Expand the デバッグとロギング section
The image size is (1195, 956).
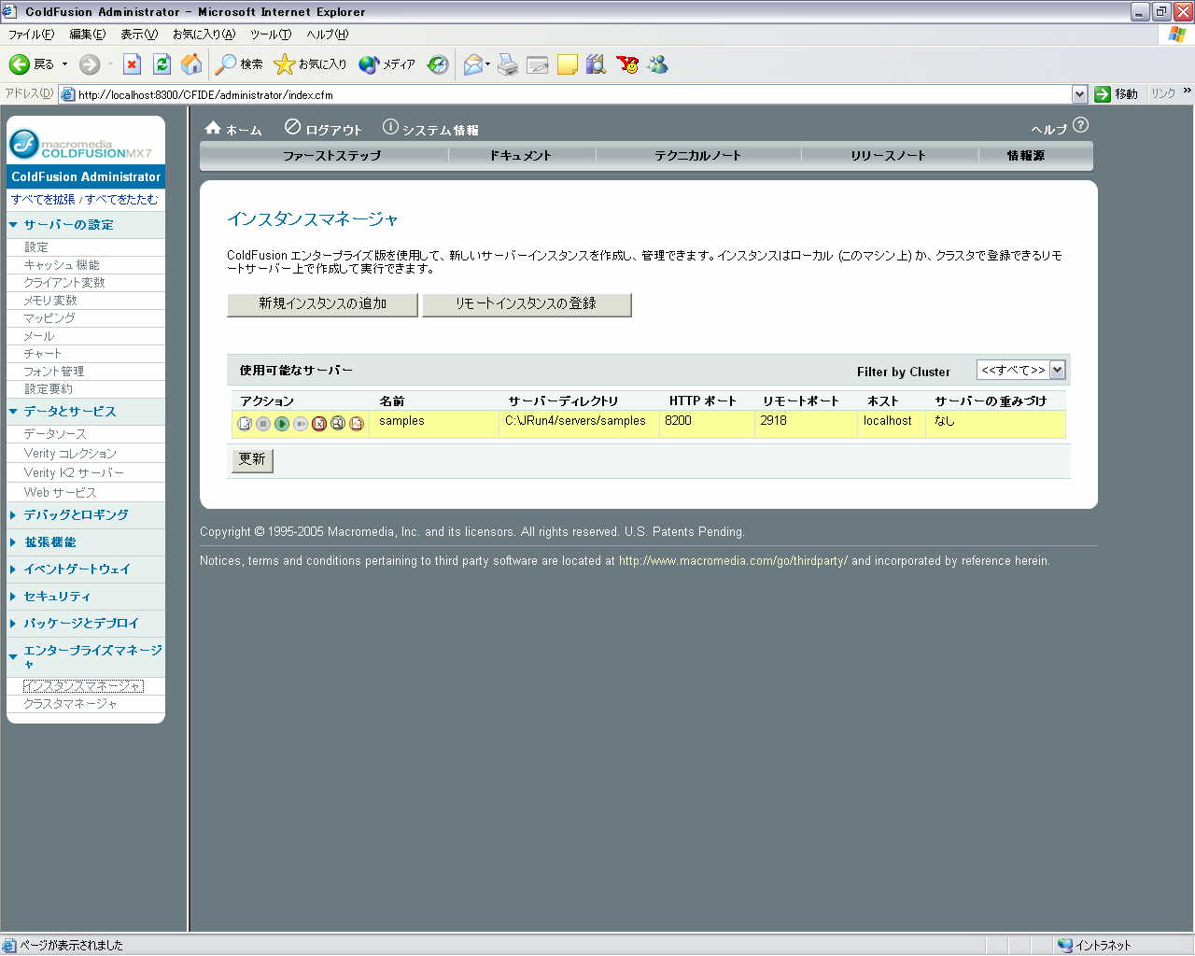(13, 514)
